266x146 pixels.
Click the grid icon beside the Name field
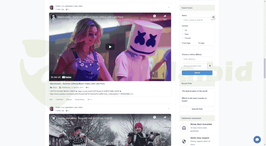coord(213,17)
